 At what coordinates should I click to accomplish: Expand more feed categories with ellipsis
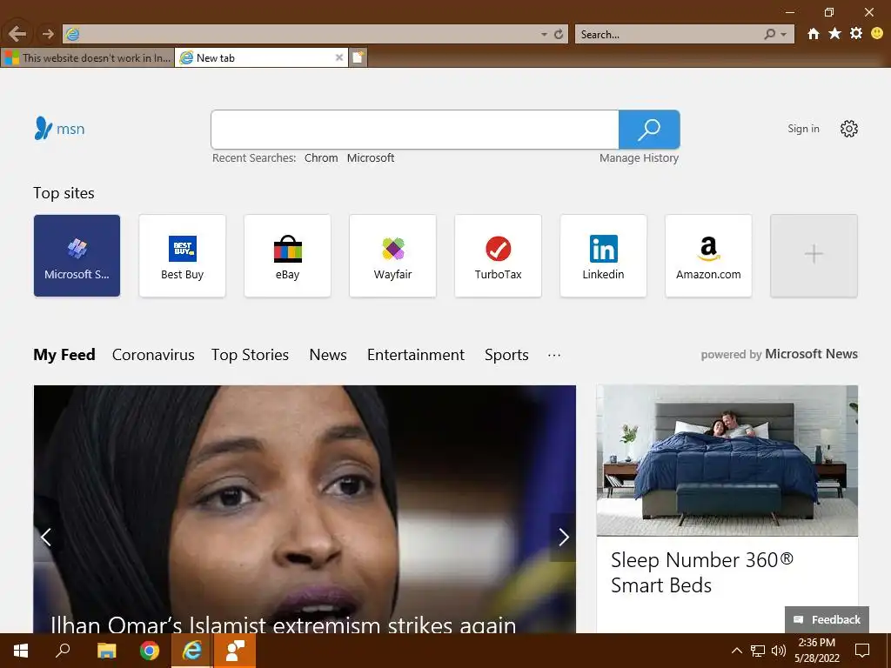tap(554, 355)
